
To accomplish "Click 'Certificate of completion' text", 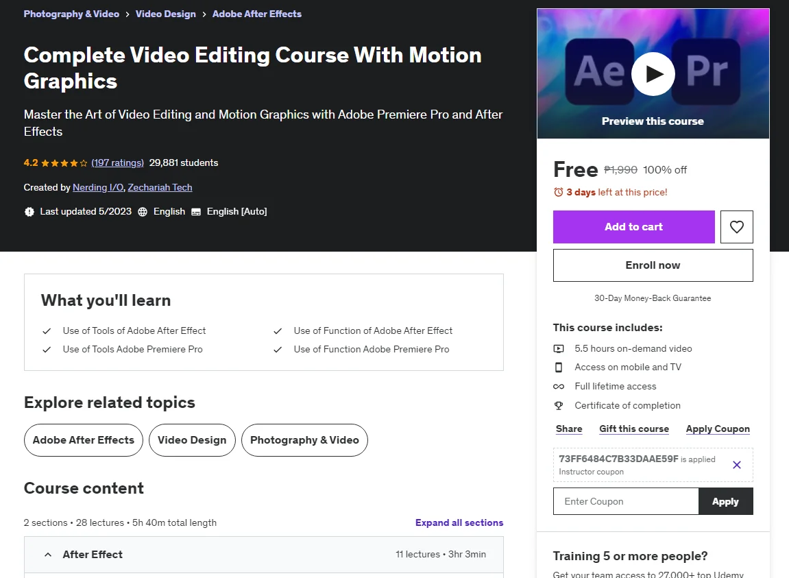I will click(x=627, y=406).
